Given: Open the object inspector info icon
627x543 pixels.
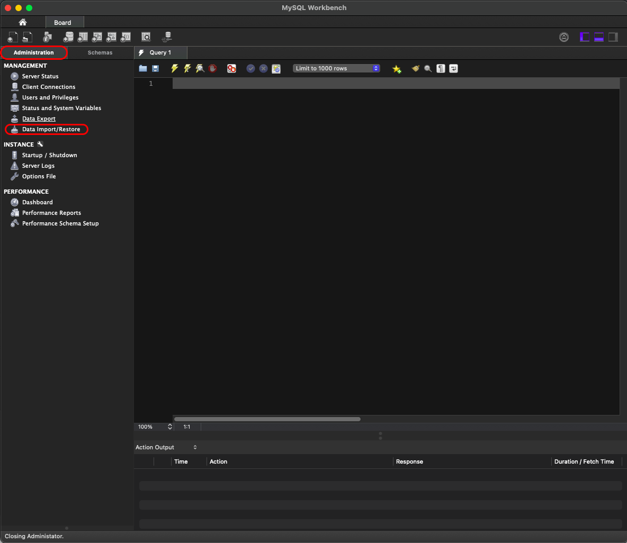Looking at the screenshot, I should (47, 37).
